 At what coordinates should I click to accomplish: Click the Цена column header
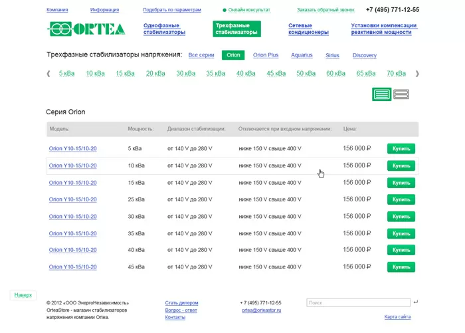(x=350, y=129)
